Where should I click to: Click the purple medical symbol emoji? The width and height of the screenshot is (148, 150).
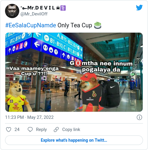[x=63, y=8]
